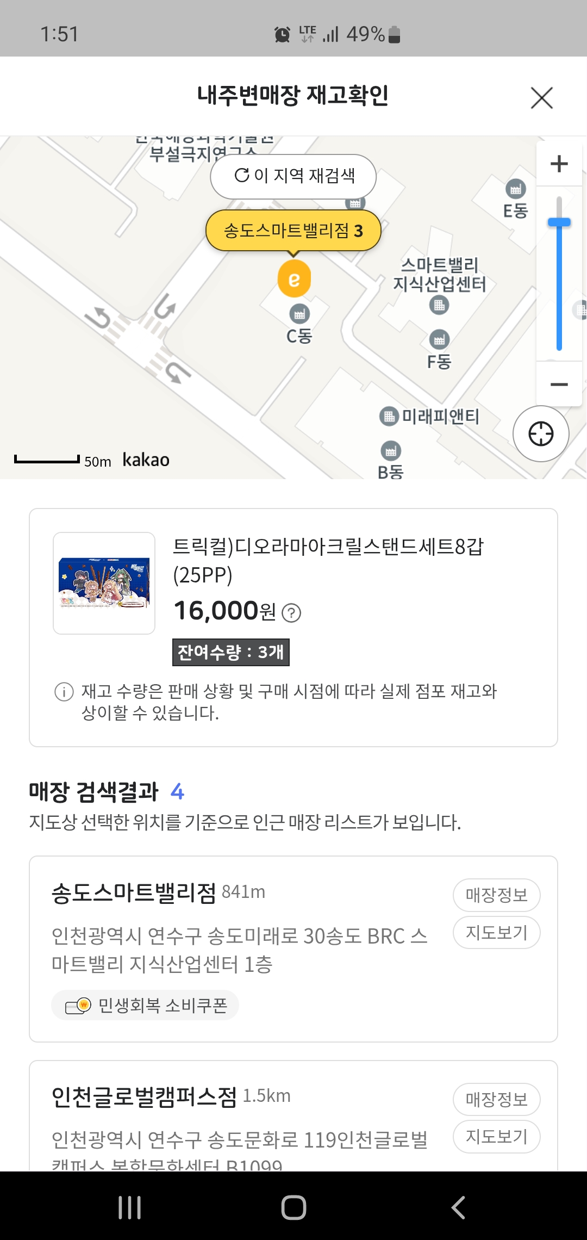
Task: Tap the map zoom level slider handle
Action: [559, 222]
